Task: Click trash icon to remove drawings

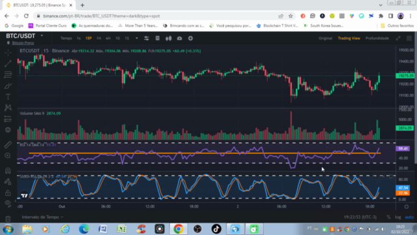Action: click(x=8, y=219)
